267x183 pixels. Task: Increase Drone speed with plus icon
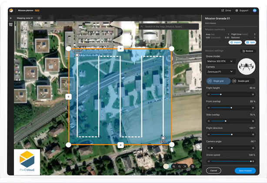click(253, 161)
